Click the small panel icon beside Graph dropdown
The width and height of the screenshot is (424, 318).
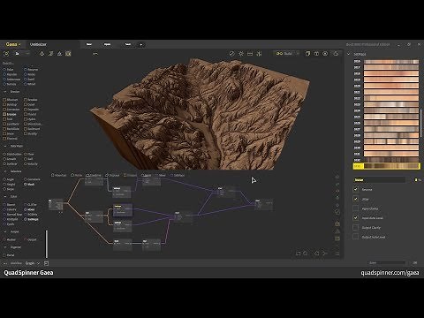pyautogui.click(x=46, y=263)
